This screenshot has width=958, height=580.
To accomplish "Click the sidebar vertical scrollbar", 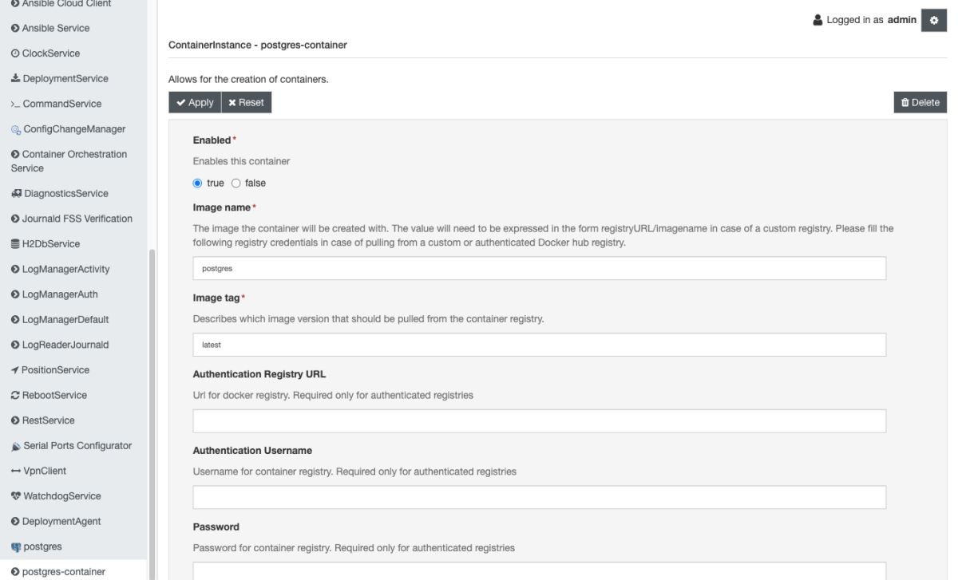I will click(x=151, y=399).
